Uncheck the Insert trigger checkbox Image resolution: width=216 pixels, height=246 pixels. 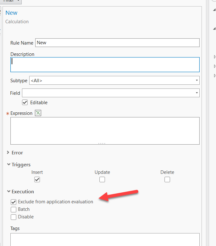(37, 179)
